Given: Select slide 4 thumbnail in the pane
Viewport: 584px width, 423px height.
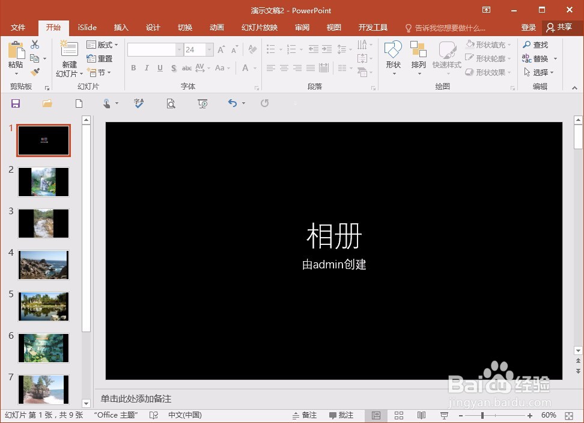Looking at the screenshot, I should (43, 265).
